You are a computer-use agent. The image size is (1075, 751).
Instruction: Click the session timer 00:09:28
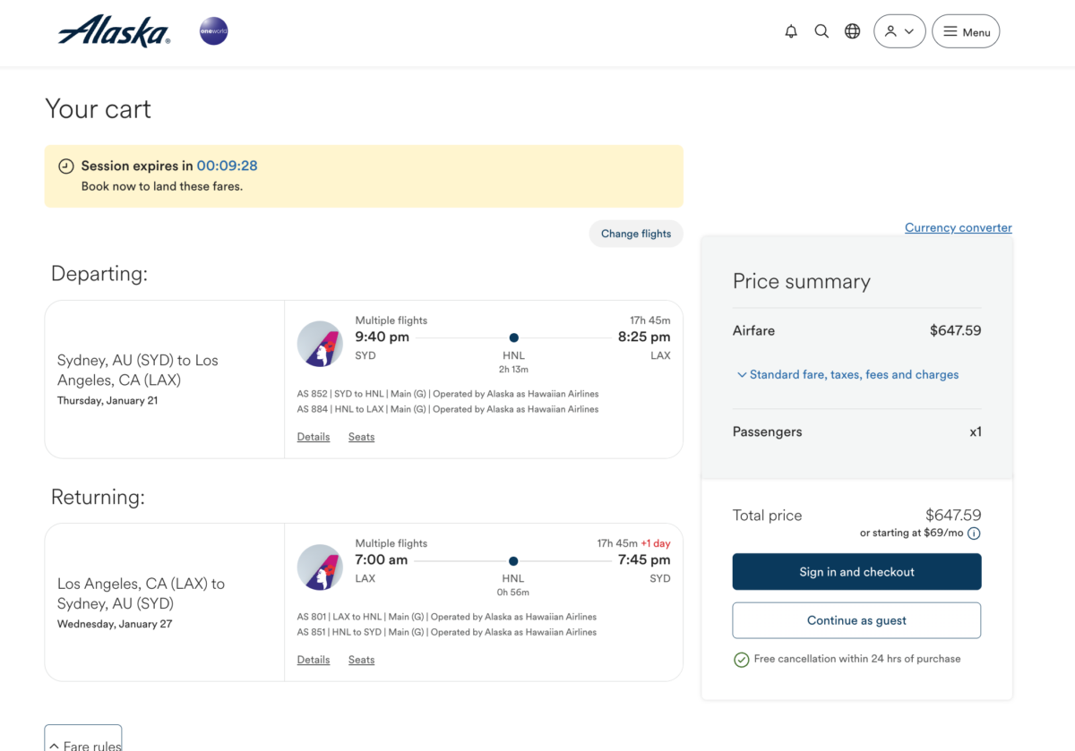point(228,166)
